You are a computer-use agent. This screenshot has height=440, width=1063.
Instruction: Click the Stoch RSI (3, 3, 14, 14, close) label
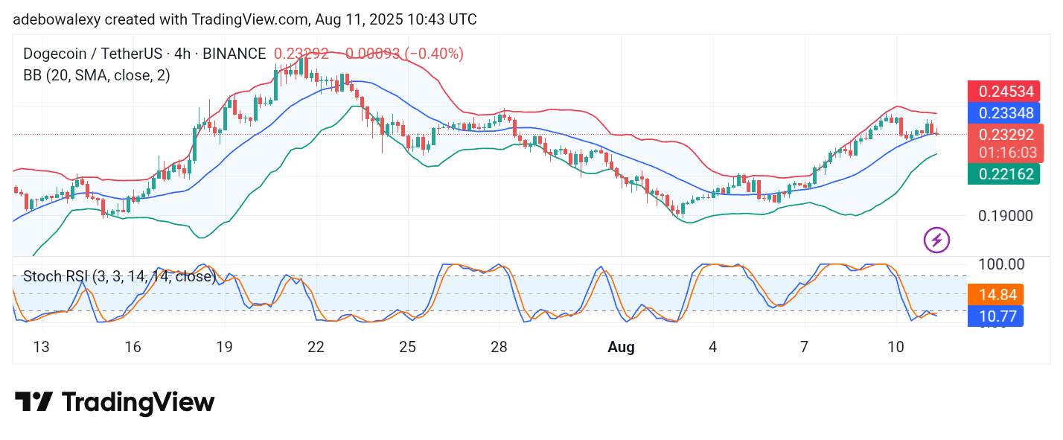click(x=119, y=277)
